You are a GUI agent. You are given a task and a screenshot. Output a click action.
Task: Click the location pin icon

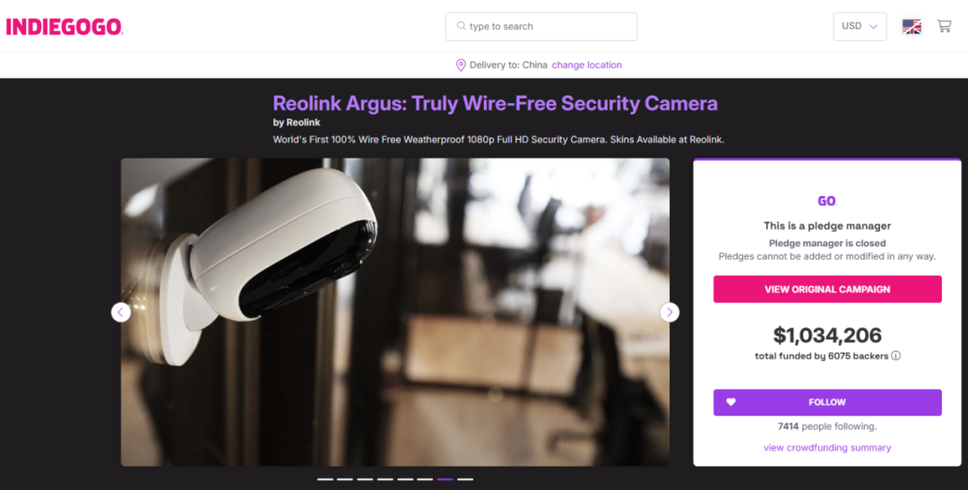(x=461, y=64)
